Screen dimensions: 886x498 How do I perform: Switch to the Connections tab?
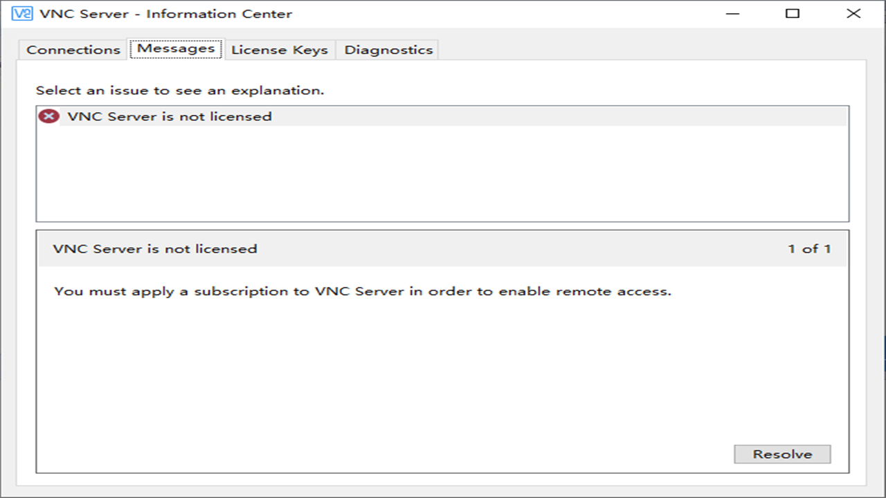pos(72,49)
